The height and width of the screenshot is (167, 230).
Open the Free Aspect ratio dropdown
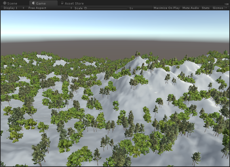pyautogui.click(x=50, y=8)
